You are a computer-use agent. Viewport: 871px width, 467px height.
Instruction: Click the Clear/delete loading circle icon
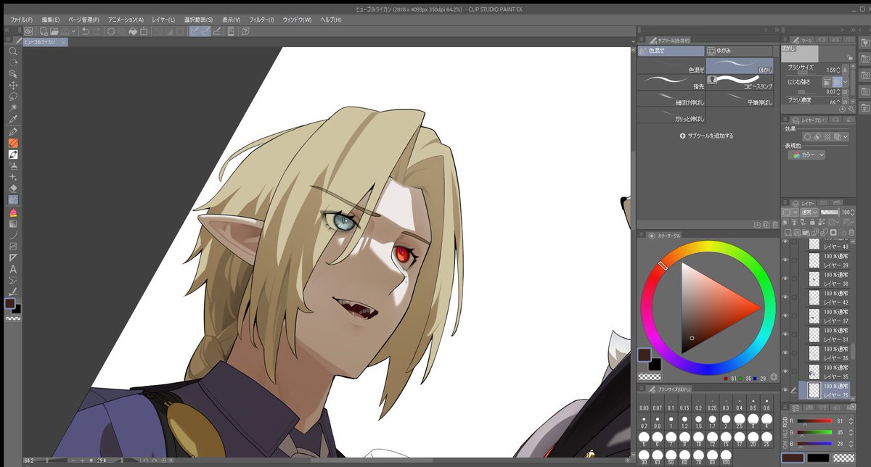pyautogui.click(x=111, y=31)
